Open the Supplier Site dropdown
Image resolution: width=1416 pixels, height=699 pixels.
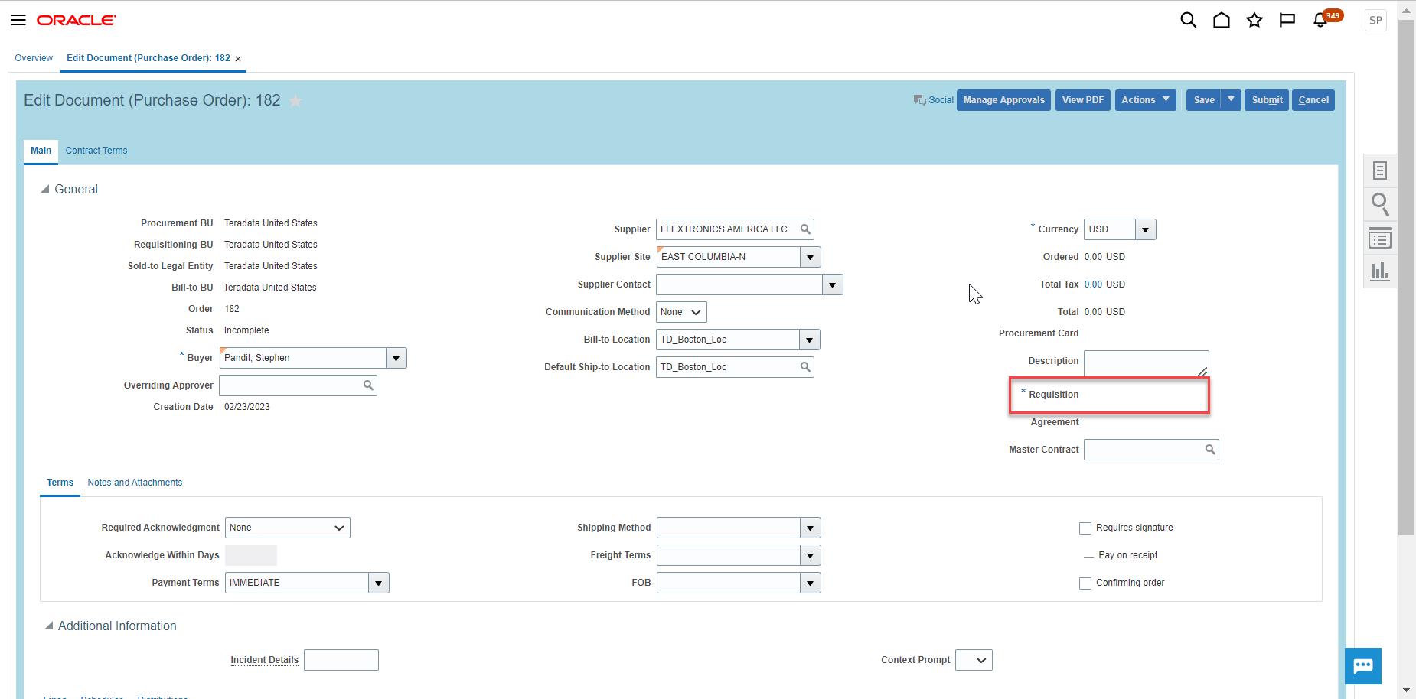(811, 257)
